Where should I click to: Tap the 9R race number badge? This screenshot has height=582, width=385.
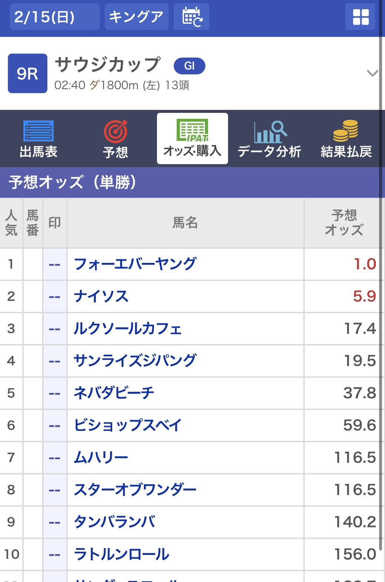(x=27, y=73)
